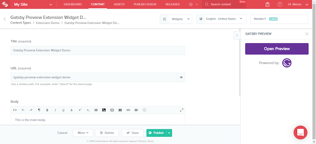The width and height of the screenshot is (316, 144).
Task: Expand the More options dropdown
Action: pos(83,133)
